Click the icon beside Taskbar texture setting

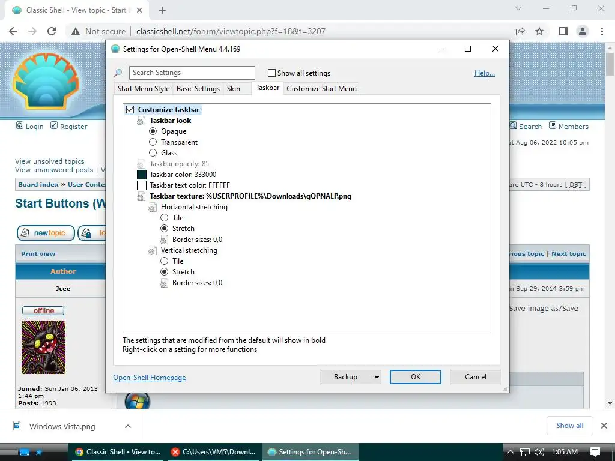point(141,197)
